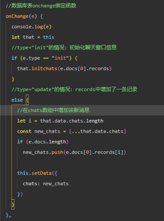Click the final '},' closing the function
Screen dimensions: 164x221
(x=8, y=215)
